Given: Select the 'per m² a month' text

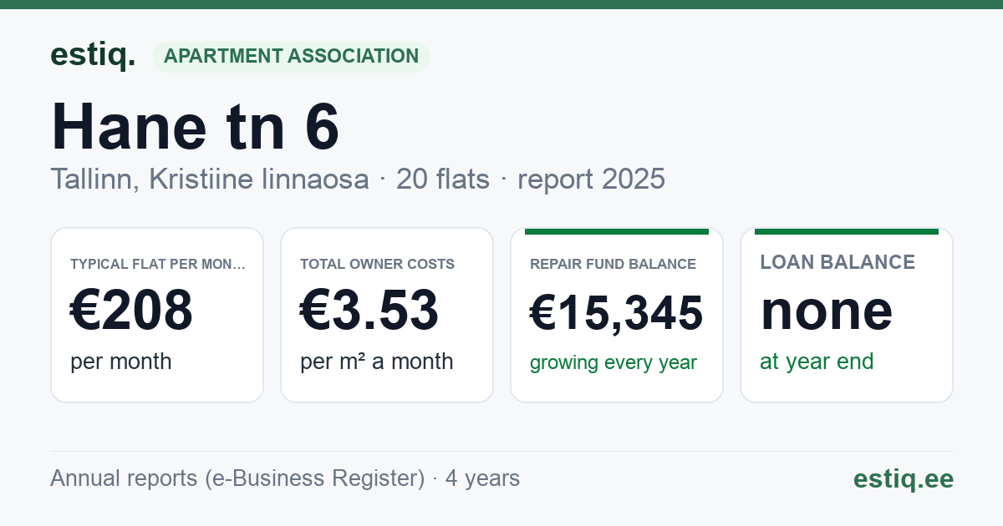Looking at the screenshot, I should pos(377,362).
